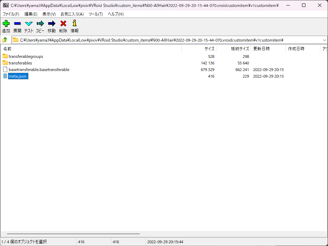Maximize the 7-Zip window
This screenshot has height=246, width=328.
(304, 6)
